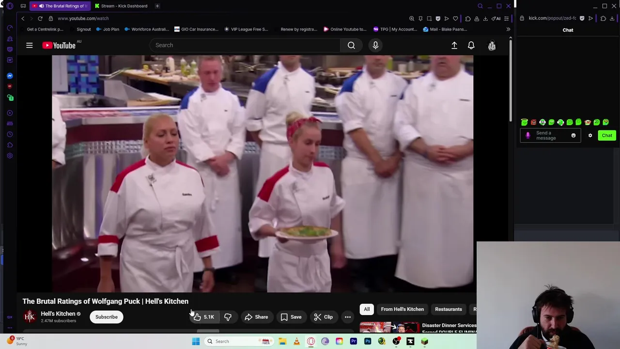Bookmark page with the heart icon
The image size is (620, 349).
pos(455,18)
